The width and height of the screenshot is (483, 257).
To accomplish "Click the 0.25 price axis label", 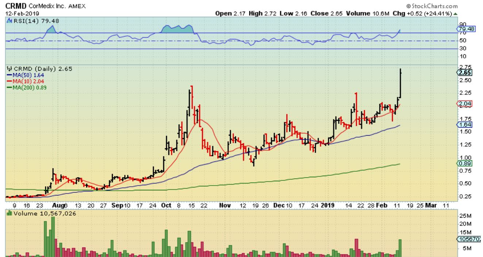I will (465, 196).
